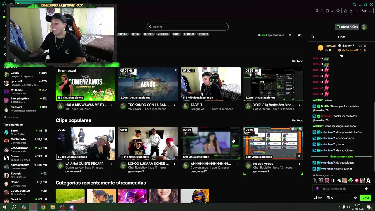Screen dimensions: 375x211
Task: Open MrStivenTc recommended channel
Action: click(x=25, y=141)
